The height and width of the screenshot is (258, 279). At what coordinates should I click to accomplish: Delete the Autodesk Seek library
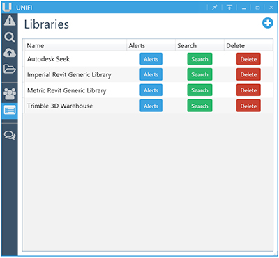pos(248,59)
